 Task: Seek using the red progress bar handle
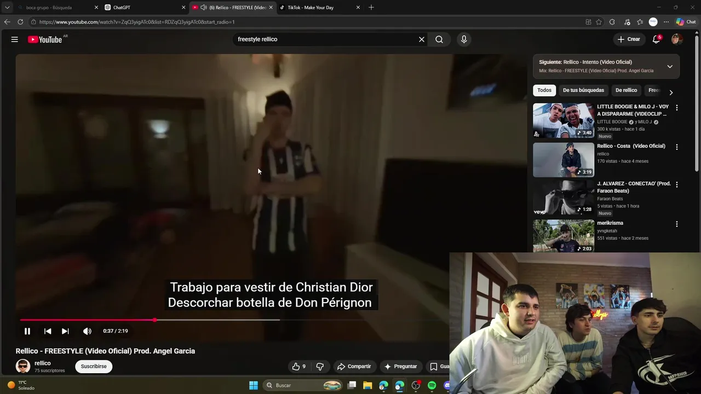pos(155,320)
